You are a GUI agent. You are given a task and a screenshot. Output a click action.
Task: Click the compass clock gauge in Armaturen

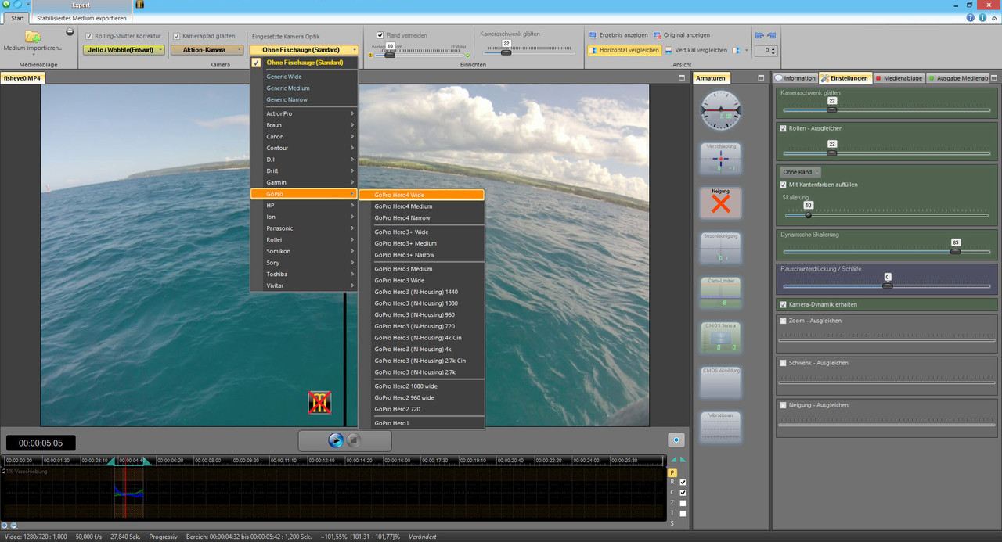tap(719, 109)
